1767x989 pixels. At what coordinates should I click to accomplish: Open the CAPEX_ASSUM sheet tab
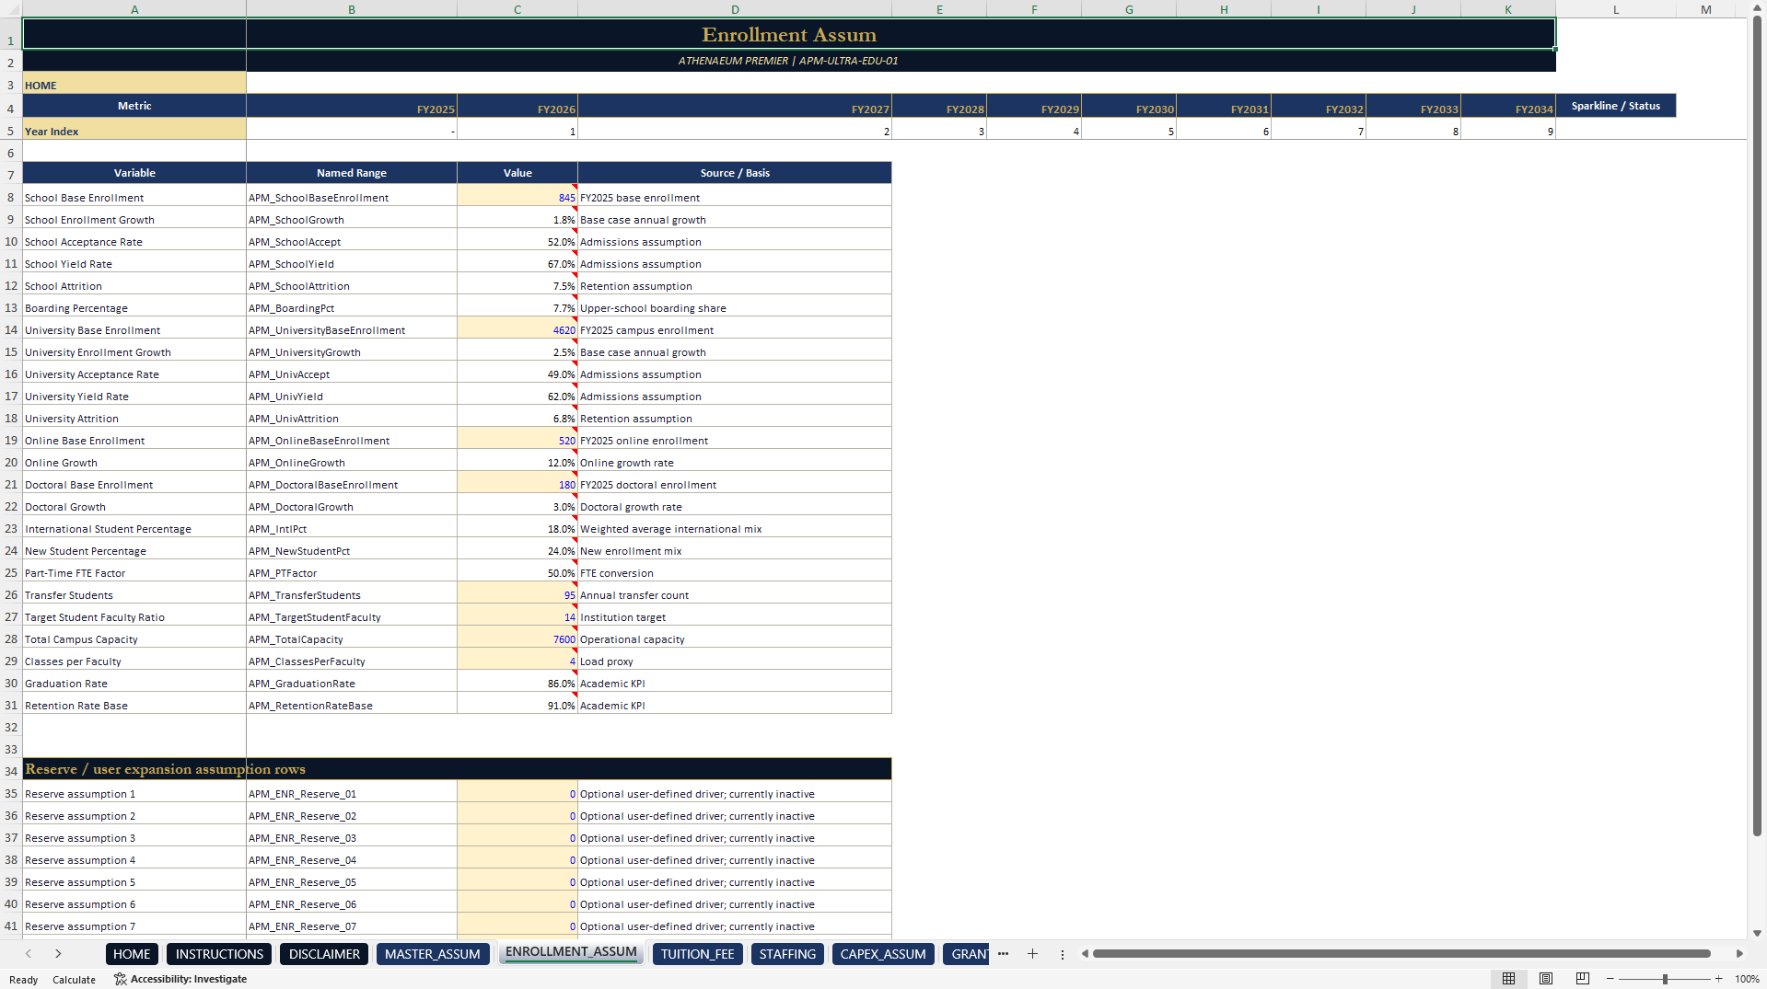pyautogui.click(x=882, y=954)
